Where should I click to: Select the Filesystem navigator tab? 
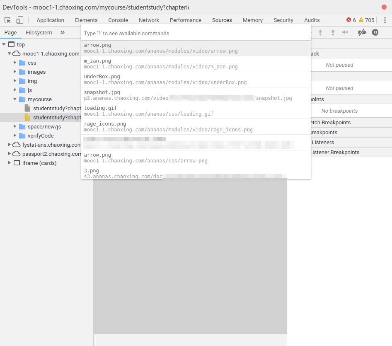[39, 32]
